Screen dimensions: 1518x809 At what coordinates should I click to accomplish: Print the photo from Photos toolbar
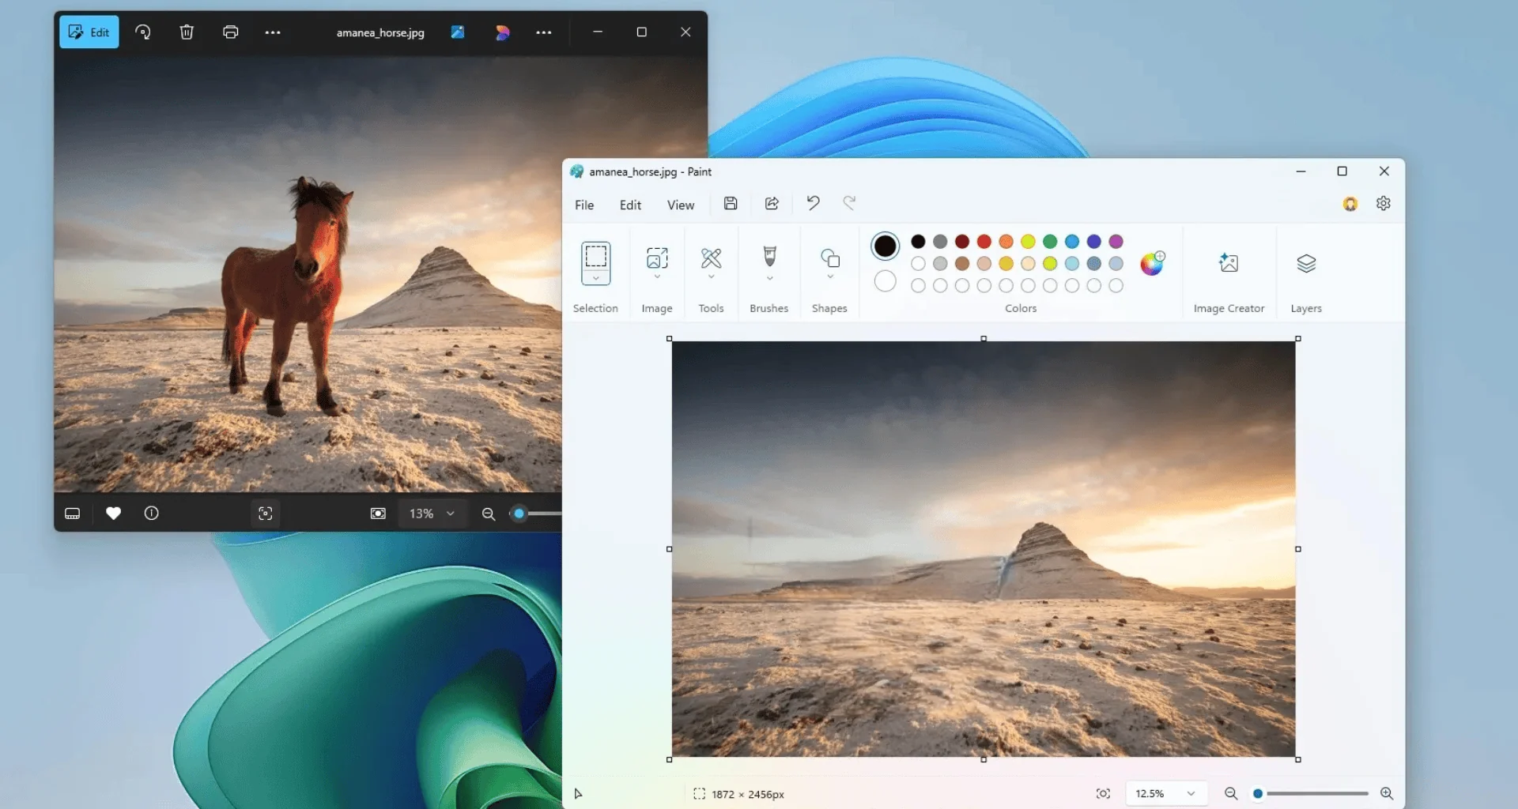point(230,32)
